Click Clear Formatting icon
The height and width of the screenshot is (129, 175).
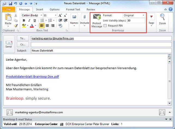60,26
